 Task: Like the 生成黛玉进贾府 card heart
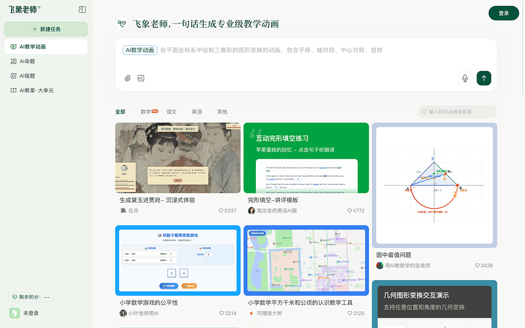(220, 210)
